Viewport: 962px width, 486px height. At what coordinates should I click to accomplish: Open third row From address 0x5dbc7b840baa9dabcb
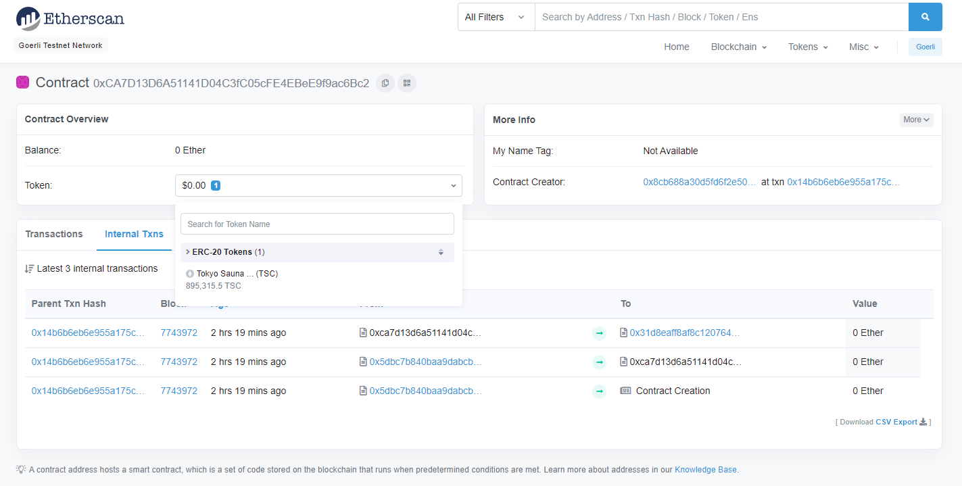(x=425, y=391)
